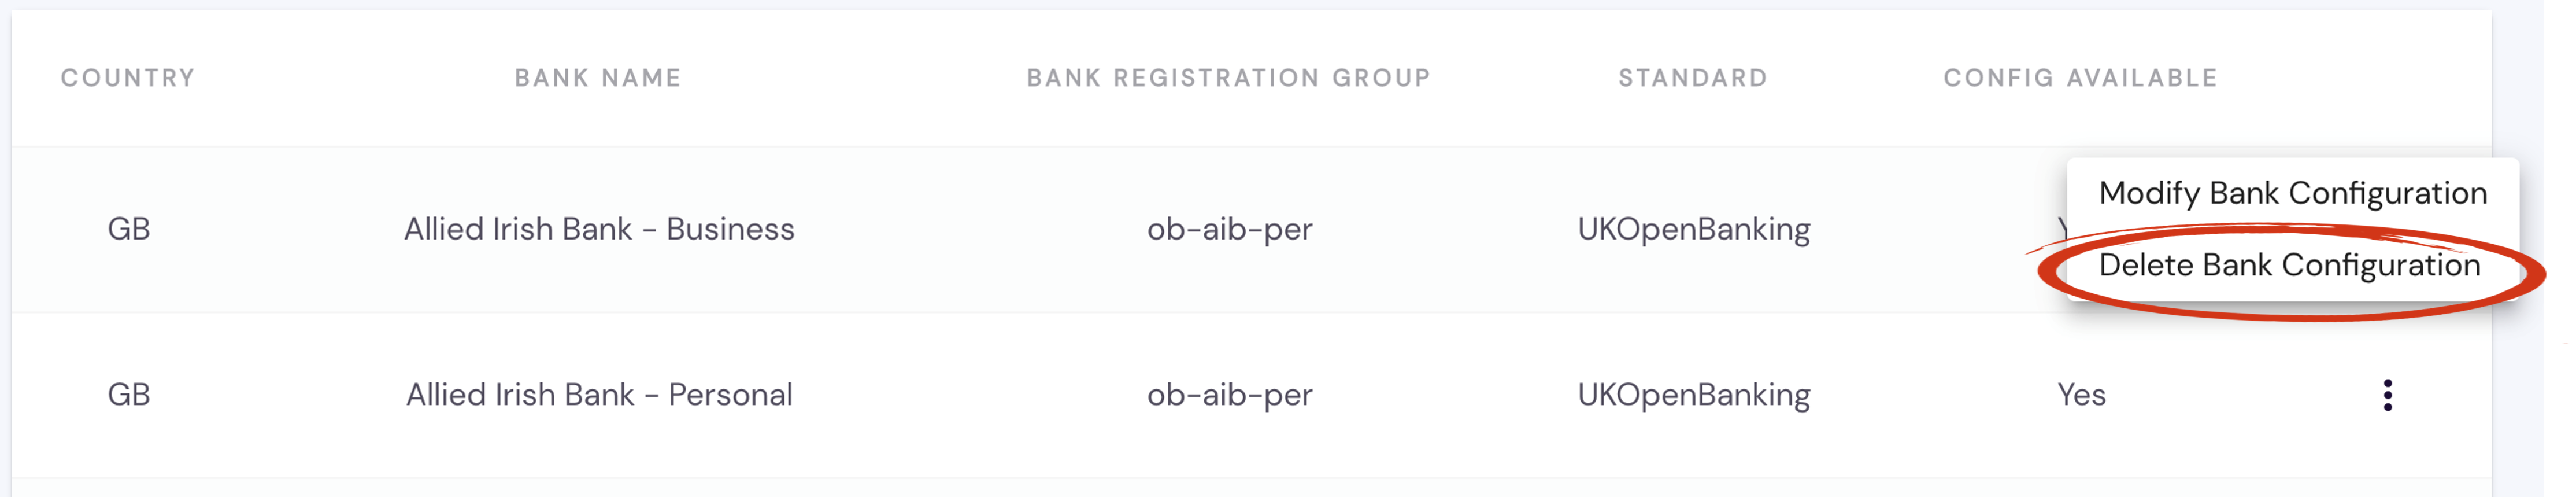Open the Allied Irish Bank - Personal kebab menu
This screenshot has height=497, width=2576.
(2387, 395)
